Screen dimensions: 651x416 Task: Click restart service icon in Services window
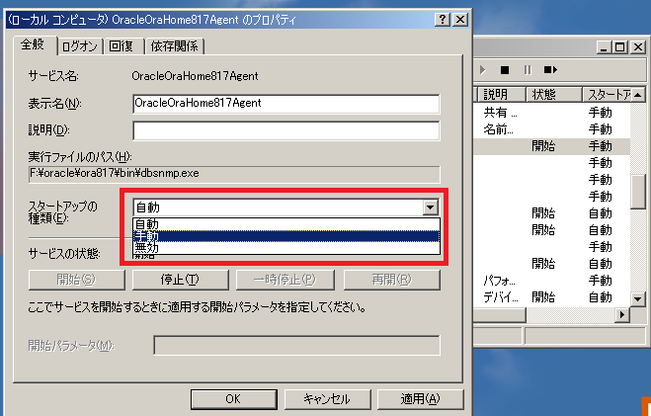tap(550, 70)
